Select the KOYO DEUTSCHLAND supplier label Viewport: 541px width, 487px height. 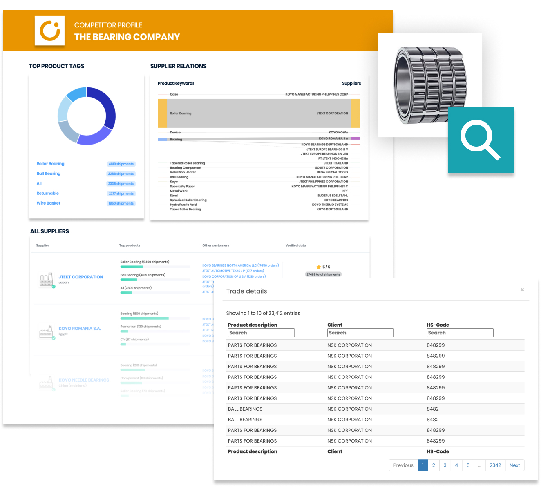click(332, 209)
